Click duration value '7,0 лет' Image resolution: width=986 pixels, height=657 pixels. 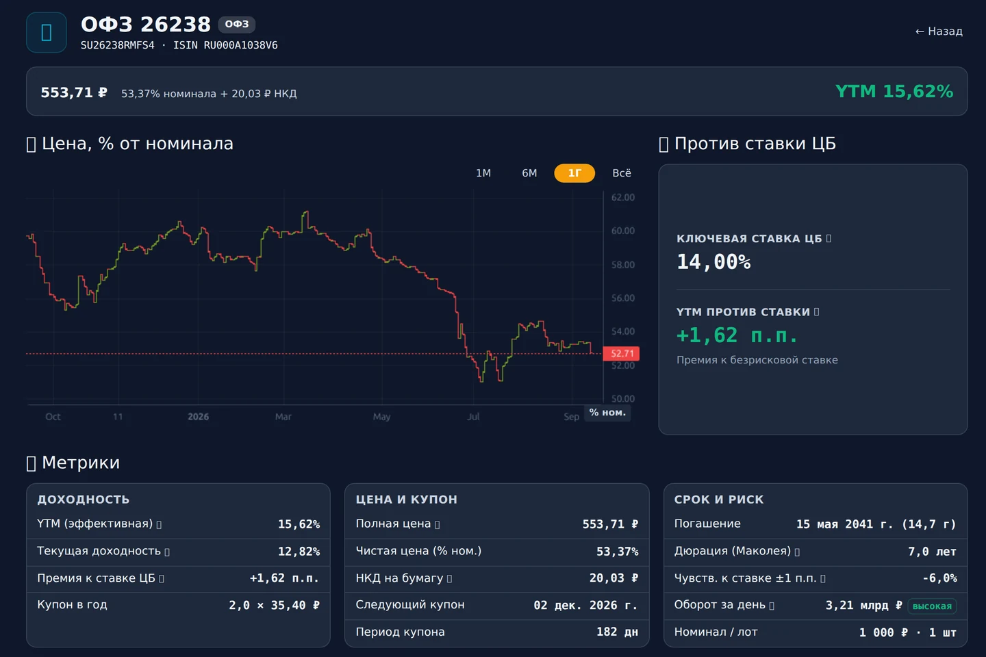click(933, 552)
